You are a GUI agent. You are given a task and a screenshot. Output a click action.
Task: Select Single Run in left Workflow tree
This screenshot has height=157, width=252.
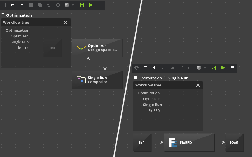pos(20,42)
